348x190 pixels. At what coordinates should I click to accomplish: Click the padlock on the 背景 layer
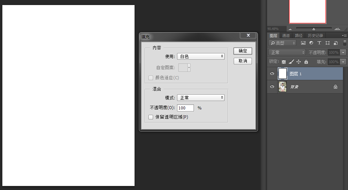(335, 87)
